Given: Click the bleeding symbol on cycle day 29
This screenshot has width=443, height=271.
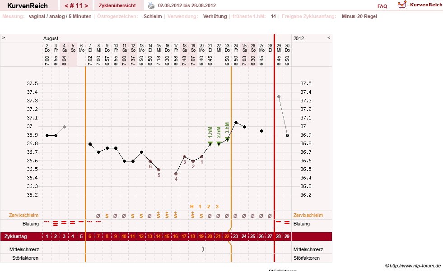Looking at the screenshot, I should [x=287, y=223].
